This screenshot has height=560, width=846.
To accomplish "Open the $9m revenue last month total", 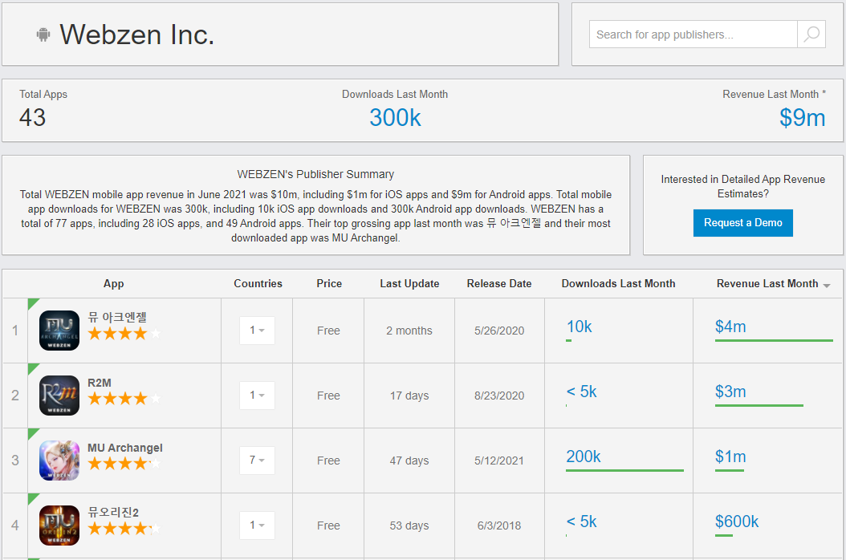I will point(803,118).
